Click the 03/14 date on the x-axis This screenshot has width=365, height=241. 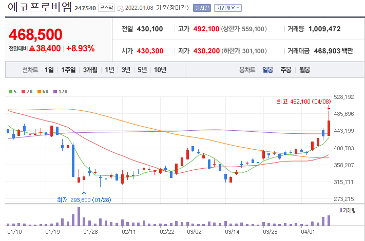232,232
